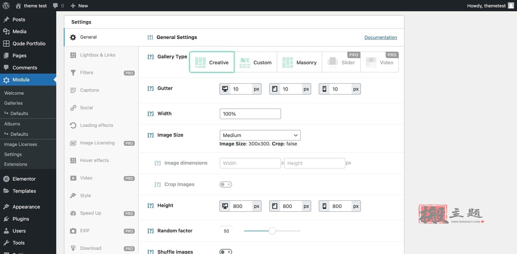
Task: Click the user avatar next to Howdy
Action: [511, 5]
